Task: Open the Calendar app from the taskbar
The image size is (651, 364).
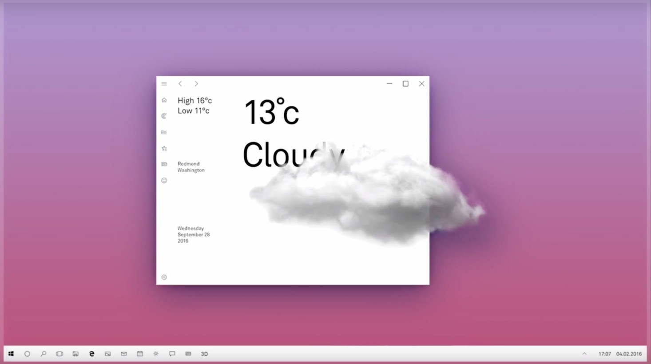Action: 140,353
